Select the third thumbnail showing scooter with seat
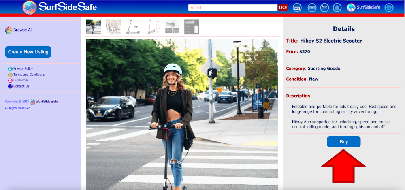 [133, 27]
